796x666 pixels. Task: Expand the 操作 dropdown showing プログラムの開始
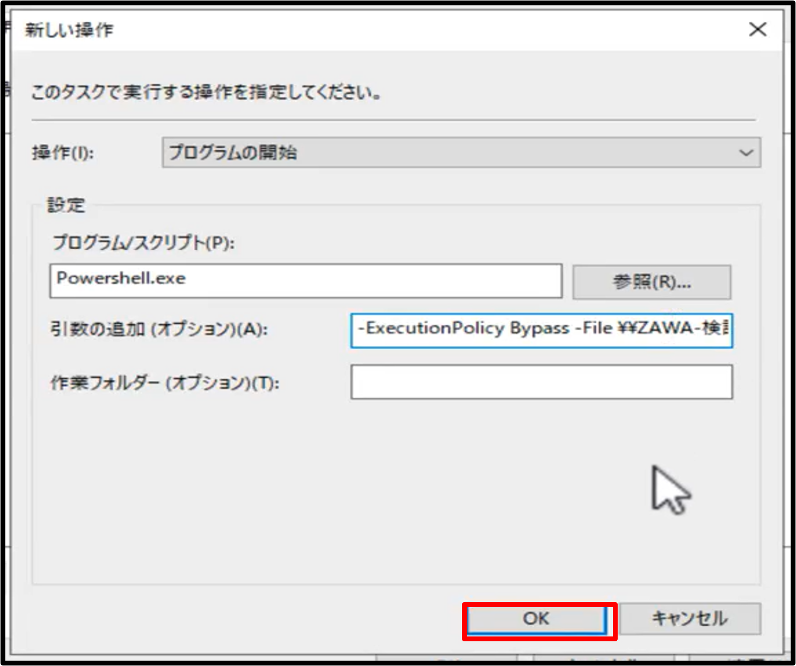[461, 153]
